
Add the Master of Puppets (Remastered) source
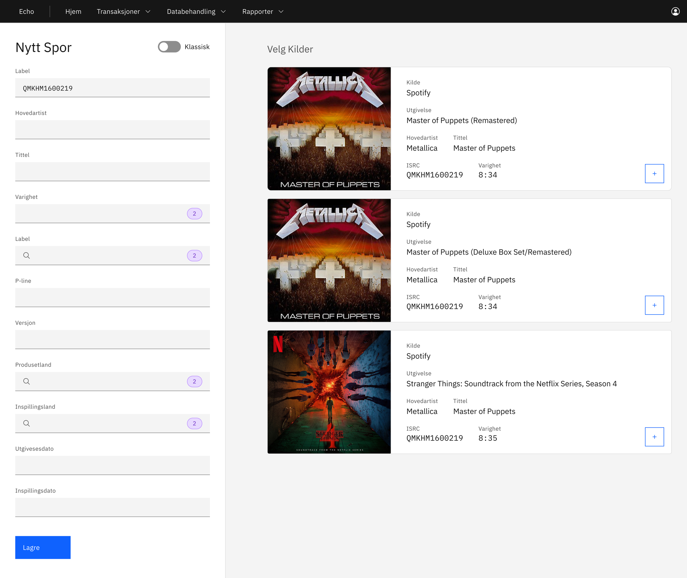654,174
